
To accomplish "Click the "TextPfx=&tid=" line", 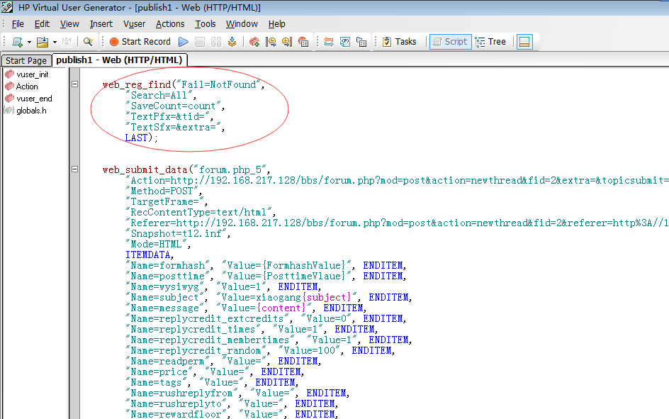I will tap(169, 116).
